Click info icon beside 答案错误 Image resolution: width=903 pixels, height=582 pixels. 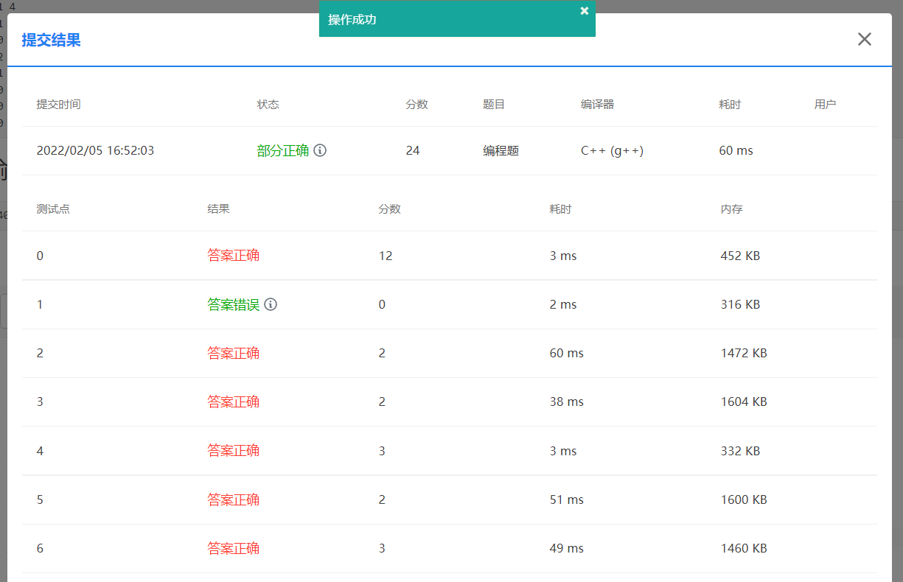click(271, 304)
